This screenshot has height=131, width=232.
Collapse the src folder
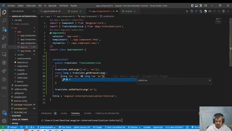point(23,28)
